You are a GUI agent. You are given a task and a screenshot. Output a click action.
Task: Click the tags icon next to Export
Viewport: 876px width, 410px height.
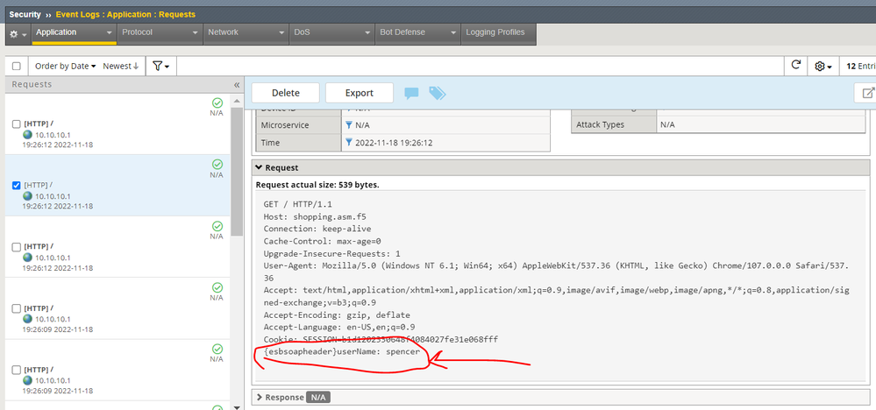pyautogui.click(x=437, y=93)
